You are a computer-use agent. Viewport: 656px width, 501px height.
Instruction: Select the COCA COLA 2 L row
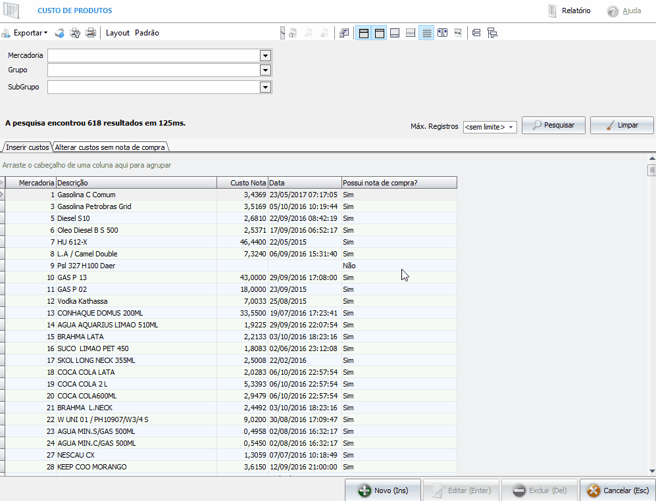click(x=231, y=384)
